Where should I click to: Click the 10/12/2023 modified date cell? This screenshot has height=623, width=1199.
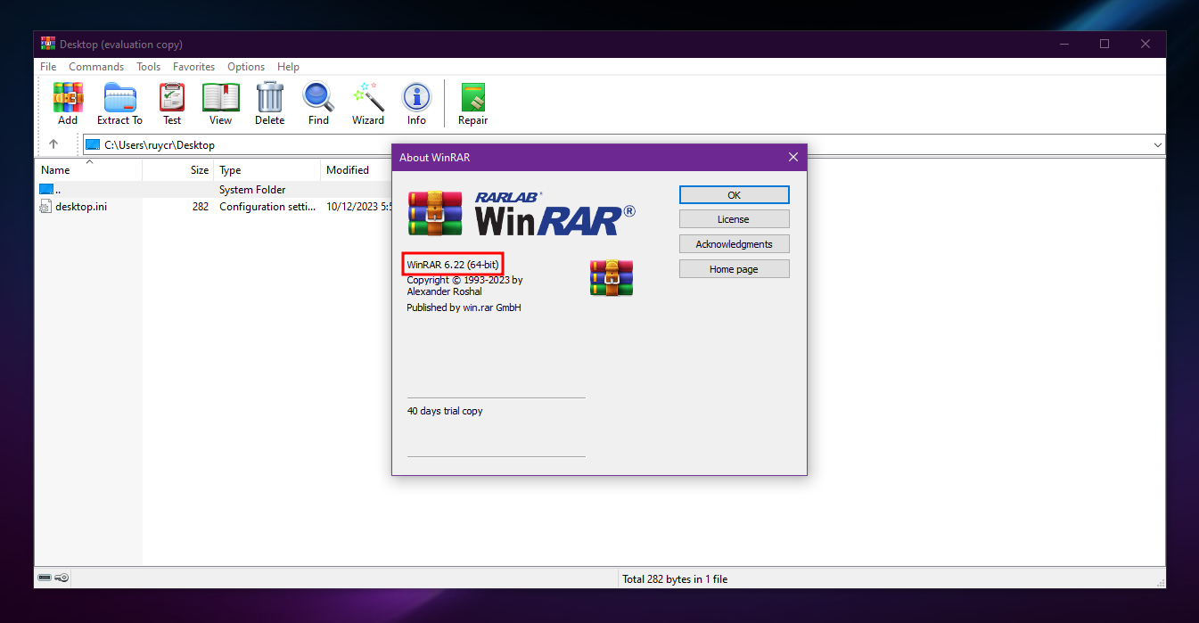tap(359, 207)
